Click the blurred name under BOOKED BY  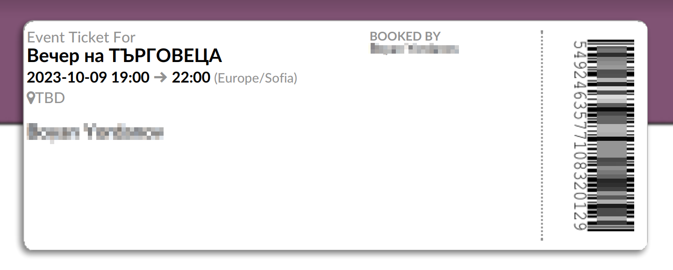pos(414,48)
